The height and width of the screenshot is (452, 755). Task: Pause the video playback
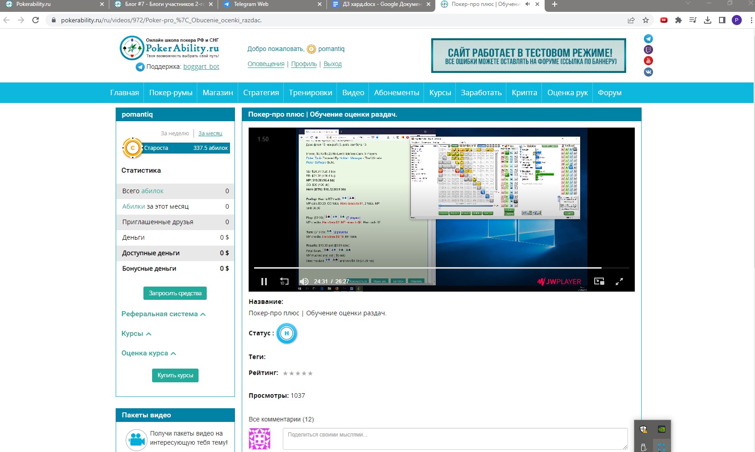click(264, 282)
